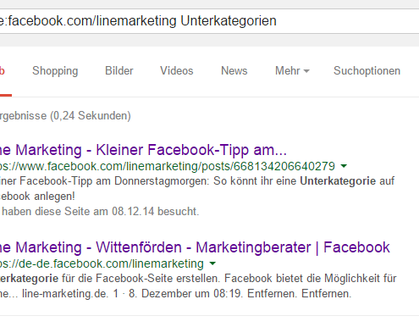Expand green arrow beside de-de.facebook.com URL
Image resolution: width=419 pixels, height=327 pixels.
coord(212,263)
